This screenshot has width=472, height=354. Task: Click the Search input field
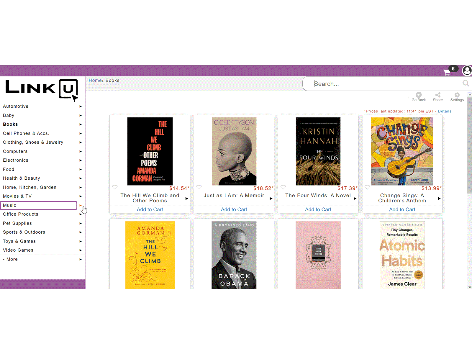pyautogui.click(x=386, y=84)
